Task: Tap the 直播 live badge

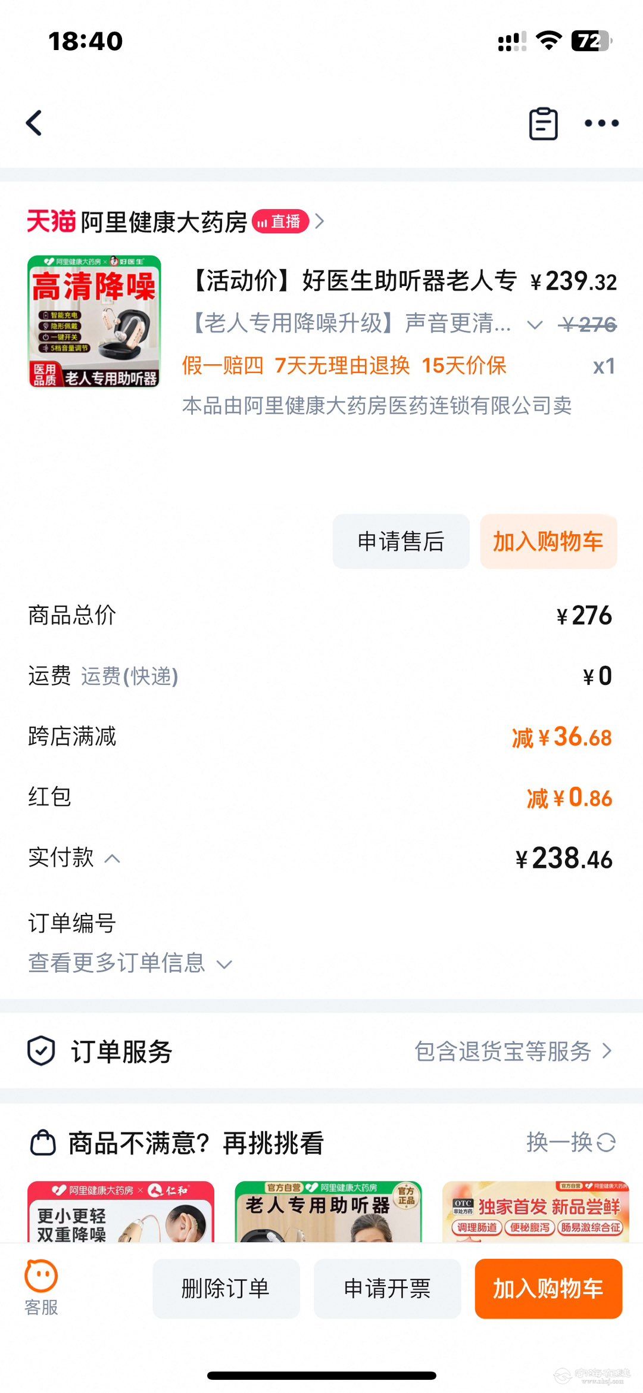Action: click(x=280, y=222)
